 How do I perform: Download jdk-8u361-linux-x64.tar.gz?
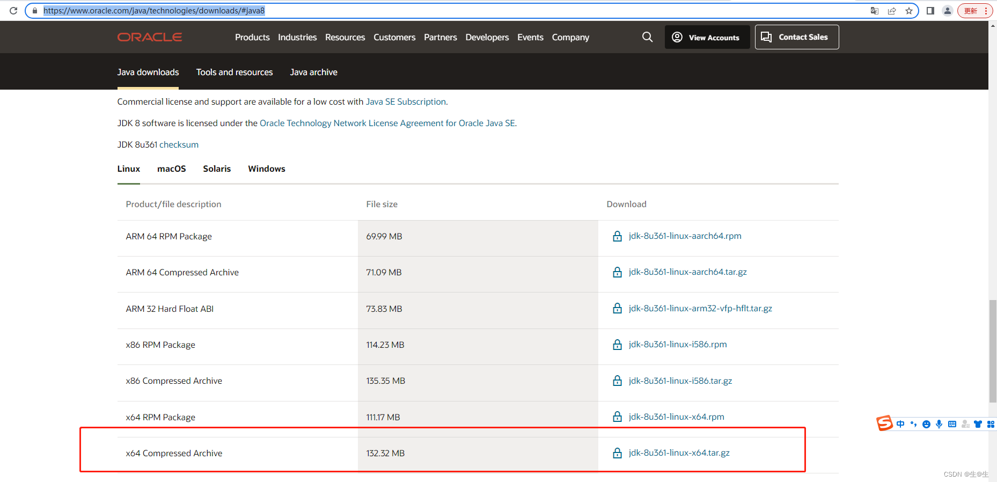[679, 452]
